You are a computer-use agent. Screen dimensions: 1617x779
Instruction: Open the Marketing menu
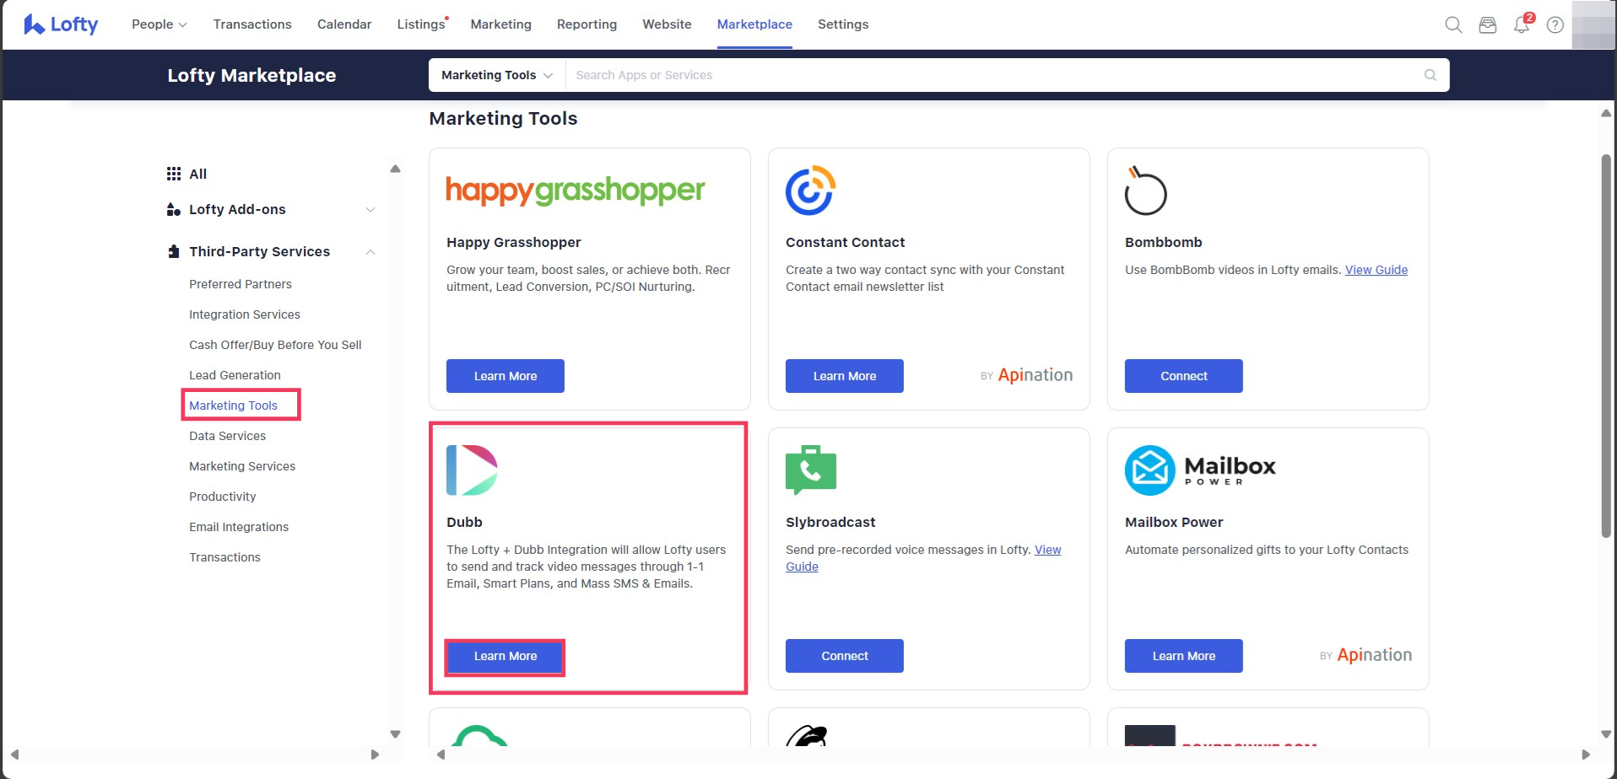[x=500, y=24]
